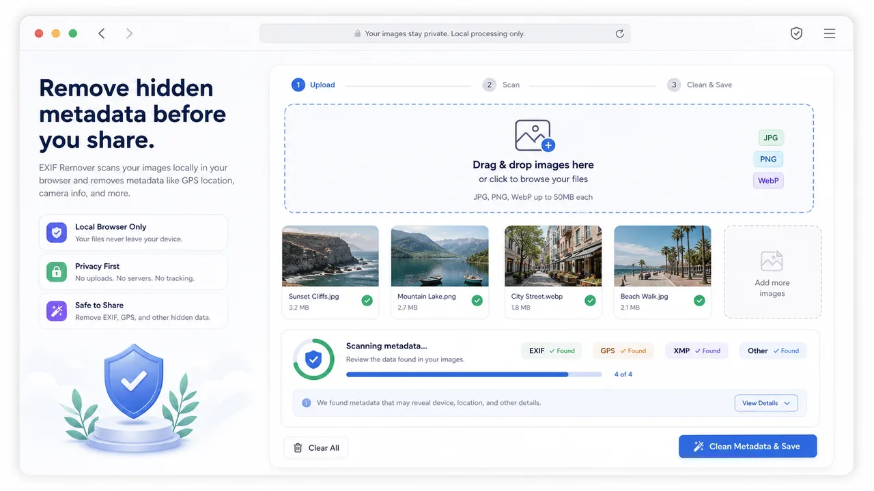
Task: Click the Safe to Share wand icon
Action: (x=56, y=311)
